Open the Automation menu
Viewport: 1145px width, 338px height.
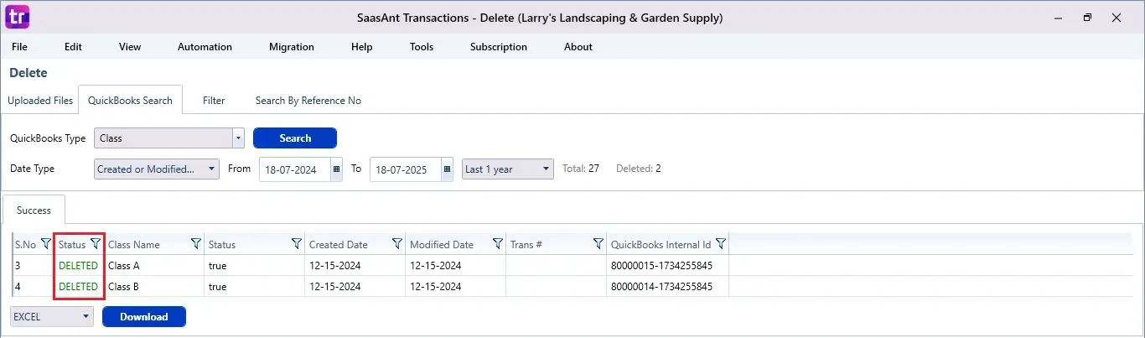tap(205, 47)
